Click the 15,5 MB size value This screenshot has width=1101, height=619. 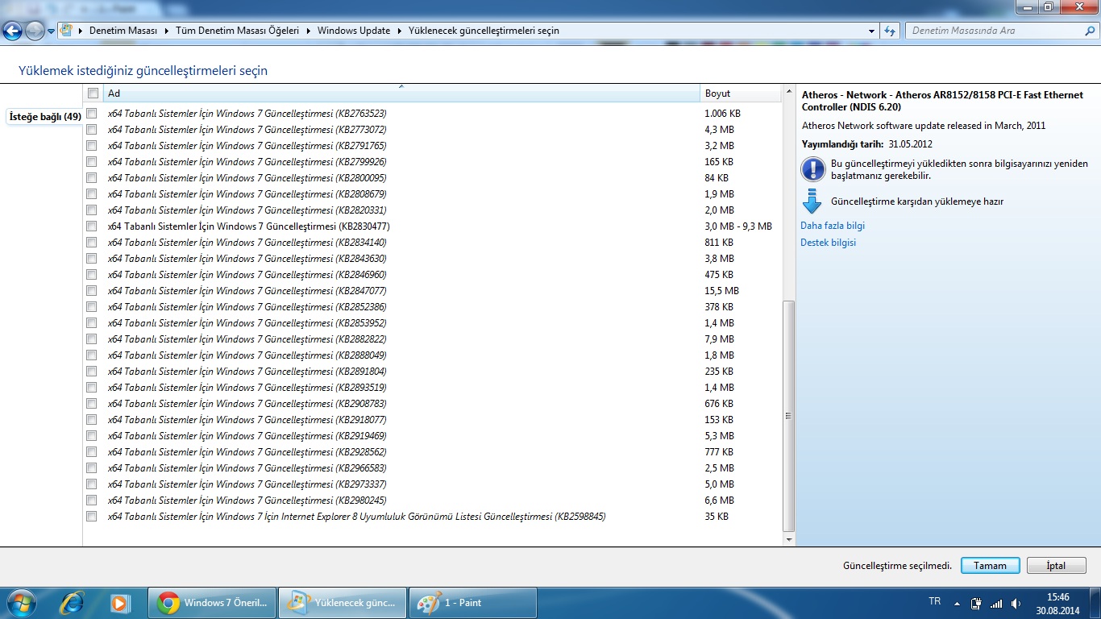(721, 290)
